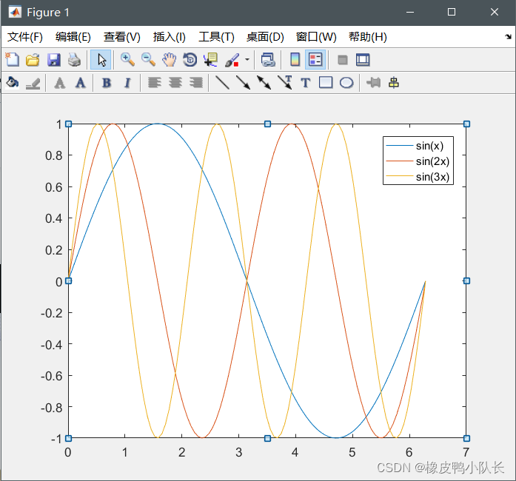Open the 查看(V) menu
This screenshot has height=481, width=516.
click(x=121, y=37)
